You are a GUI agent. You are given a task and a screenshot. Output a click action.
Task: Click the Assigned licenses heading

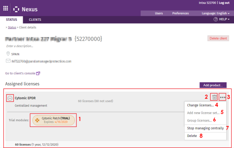point(22,84)
